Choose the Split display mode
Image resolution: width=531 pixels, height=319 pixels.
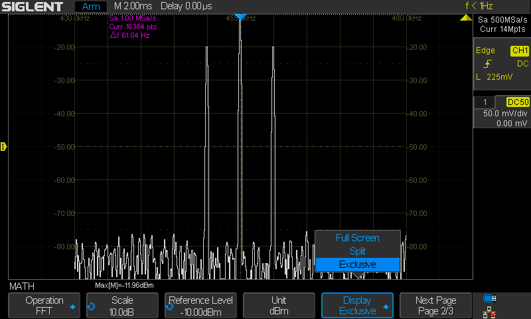[357, 251]
